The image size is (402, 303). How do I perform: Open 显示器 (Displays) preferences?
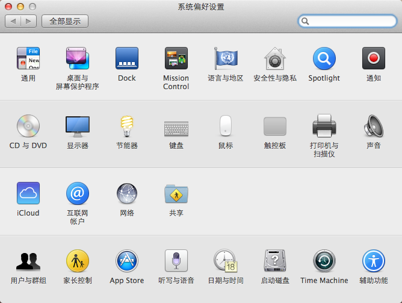coord(78,127)
